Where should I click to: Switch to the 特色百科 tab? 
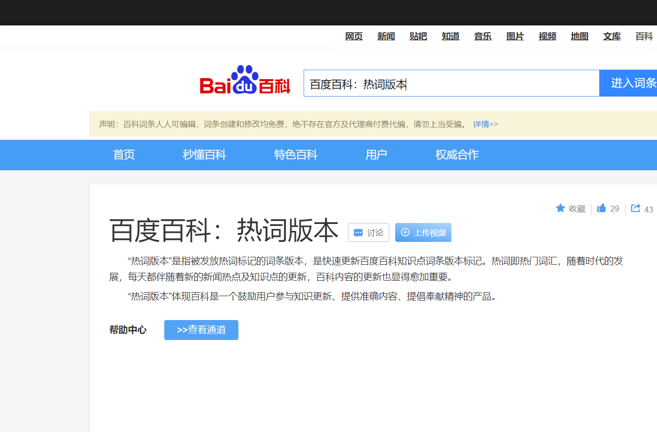click(296, 155)
